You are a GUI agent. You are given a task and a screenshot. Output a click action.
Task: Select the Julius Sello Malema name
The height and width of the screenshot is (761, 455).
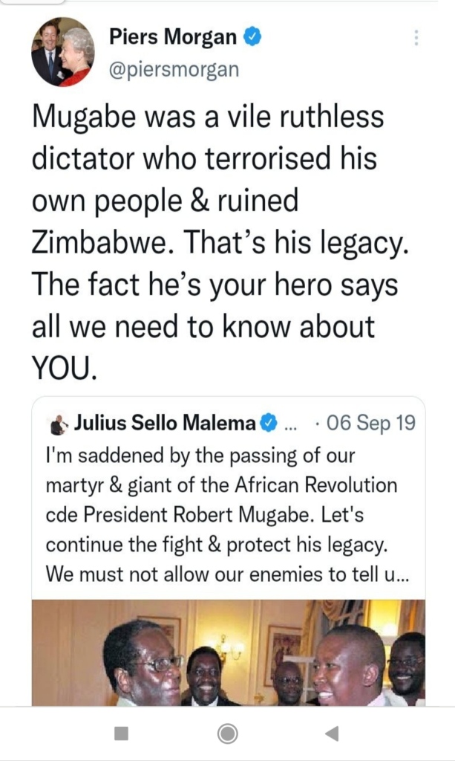tap(165, 424)
